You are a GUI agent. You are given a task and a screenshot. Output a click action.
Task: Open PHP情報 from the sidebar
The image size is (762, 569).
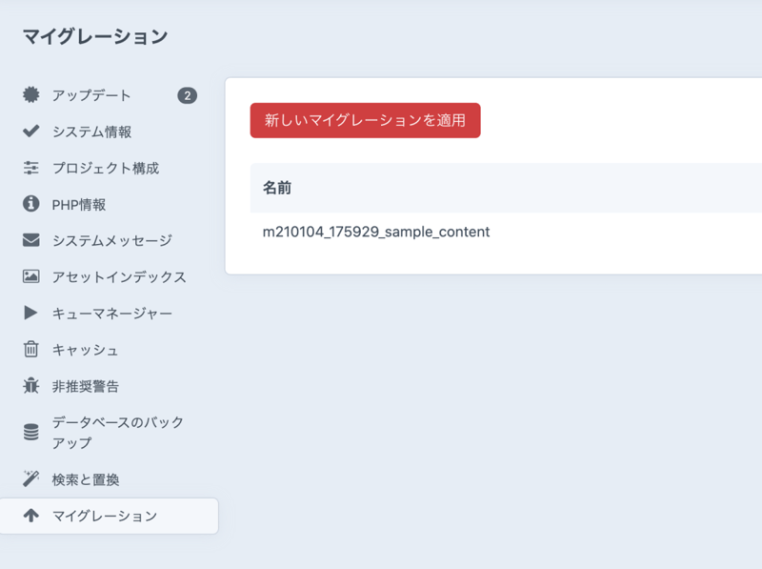point(79,204)
